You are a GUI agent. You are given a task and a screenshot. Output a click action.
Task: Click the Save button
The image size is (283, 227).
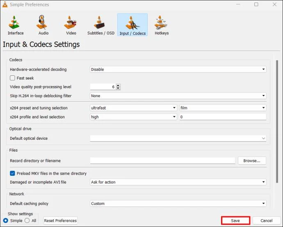(x=235, y=220)
